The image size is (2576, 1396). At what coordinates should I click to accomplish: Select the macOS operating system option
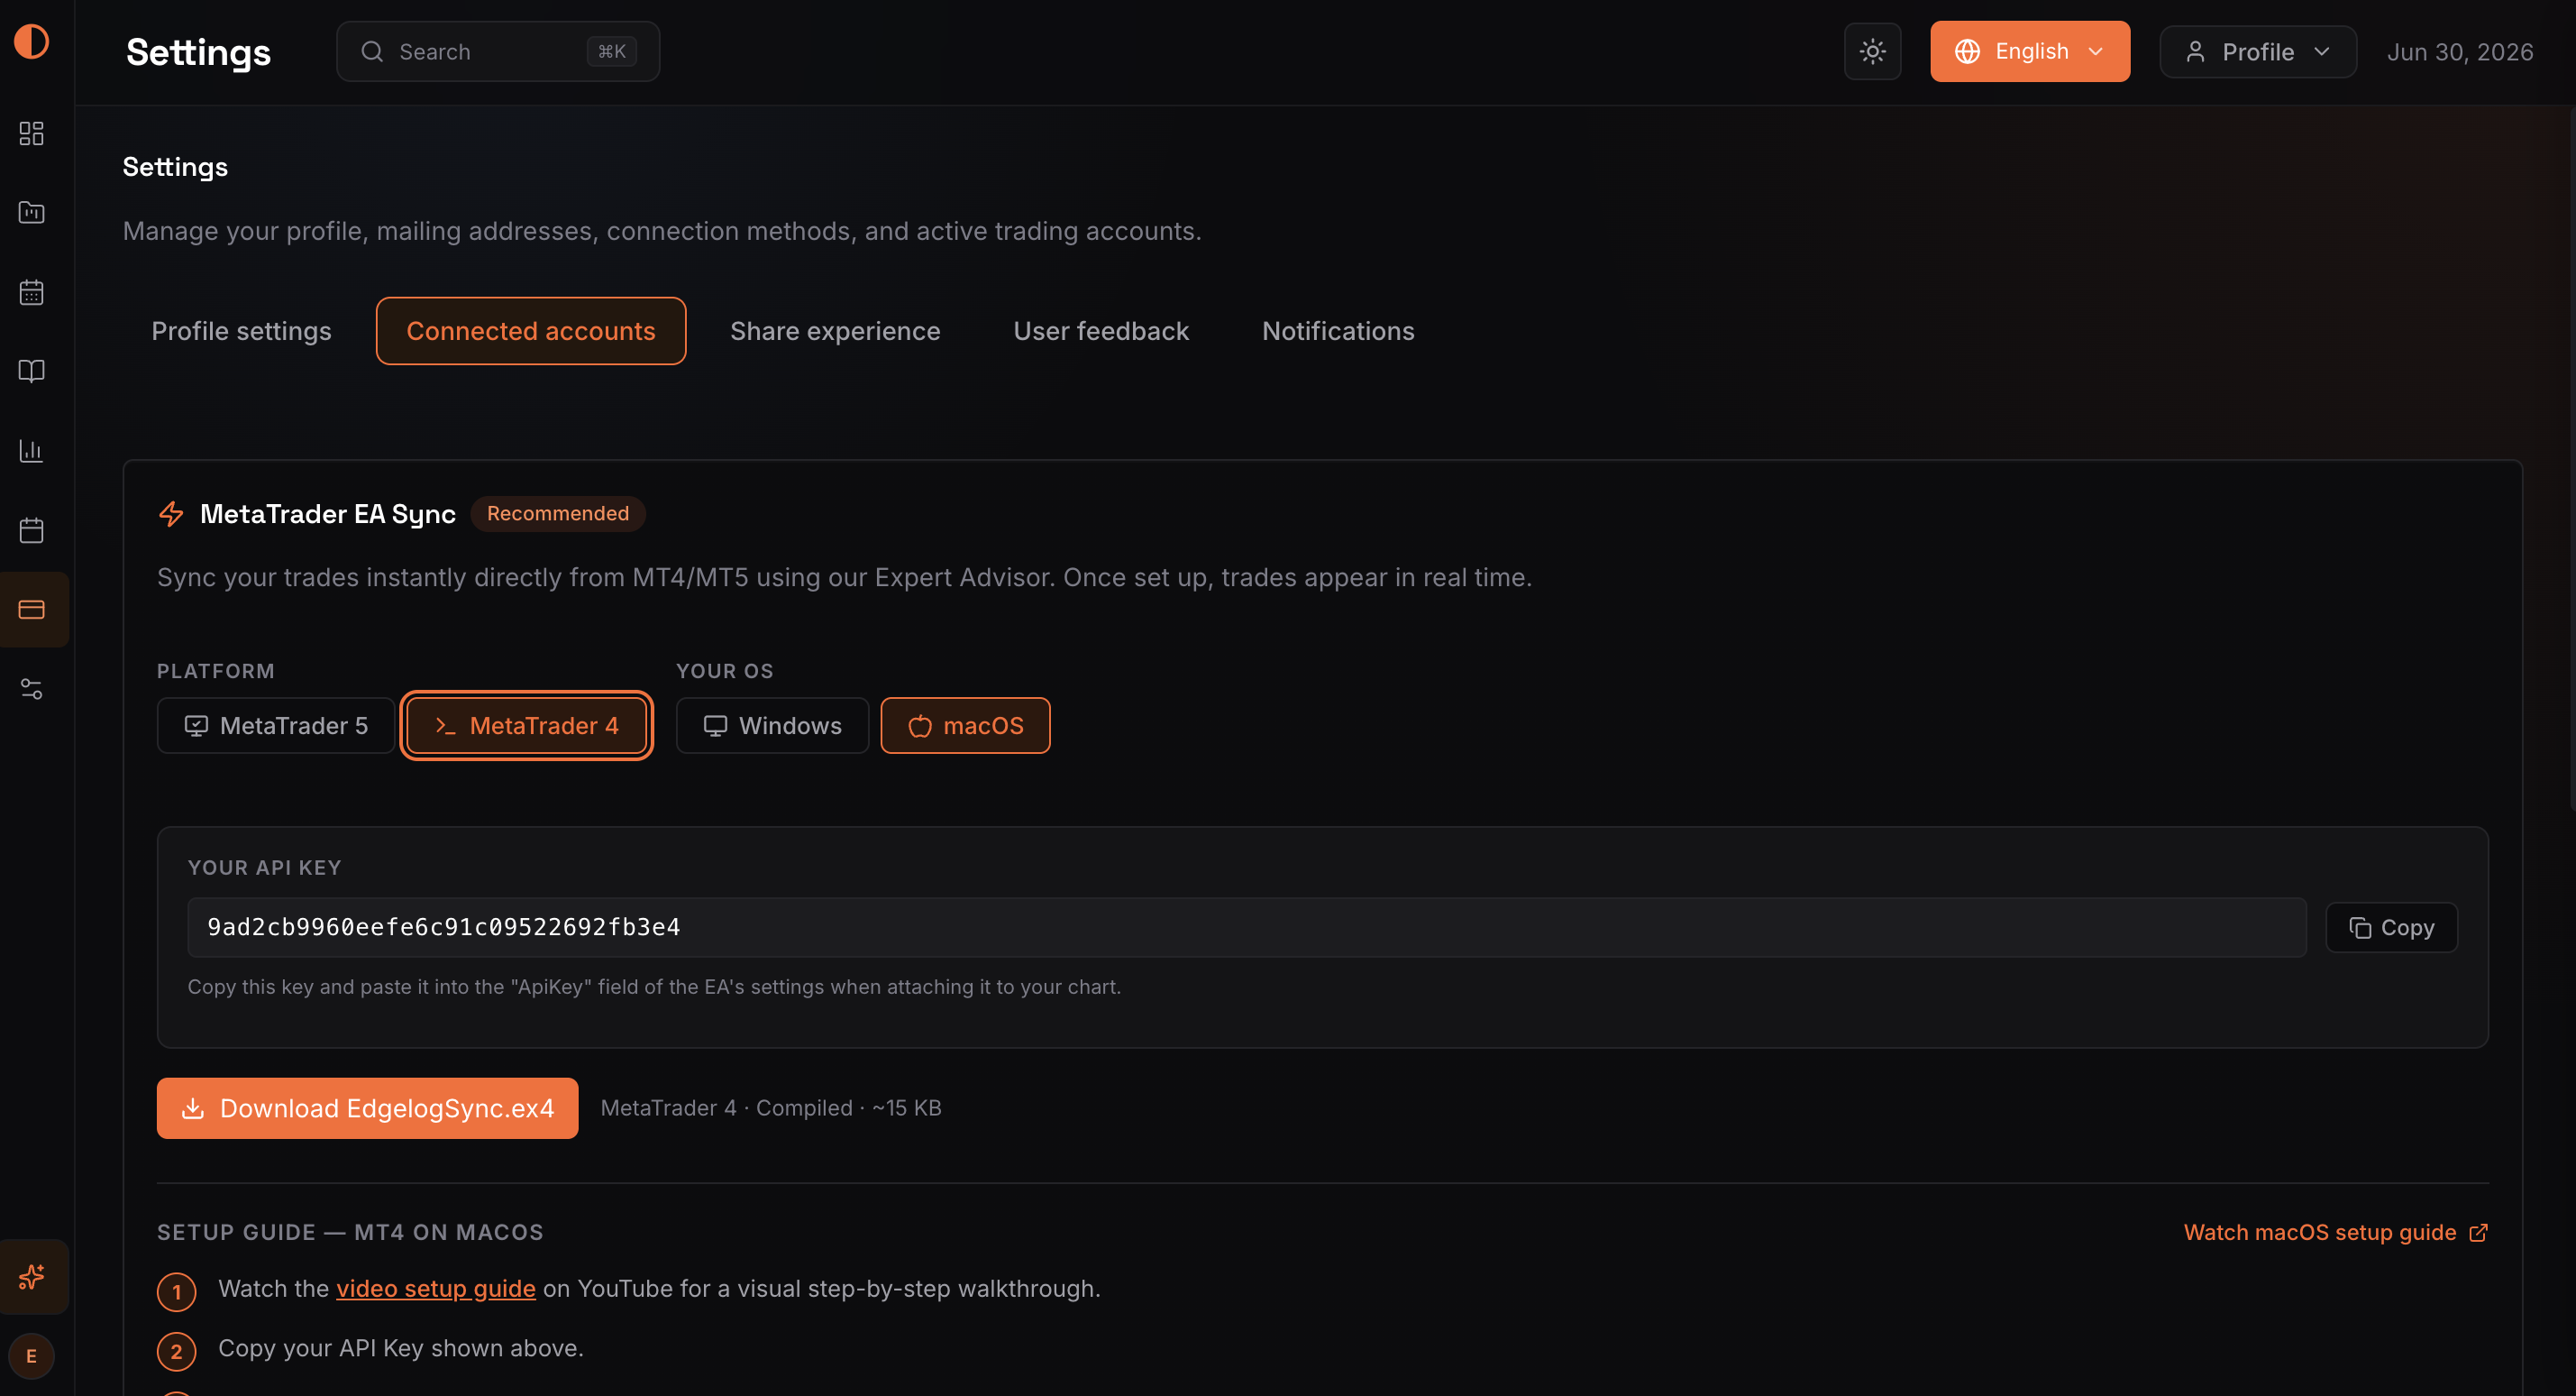pyautogui.click(x=965, y=726)
